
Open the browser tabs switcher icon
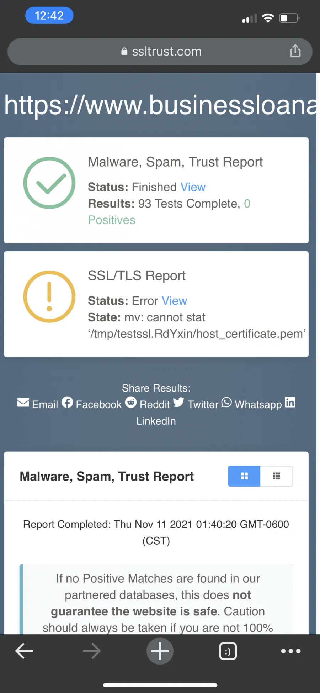tap(228, 651)
